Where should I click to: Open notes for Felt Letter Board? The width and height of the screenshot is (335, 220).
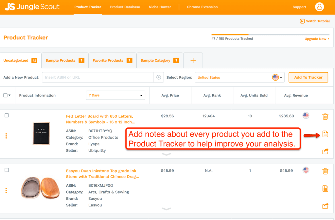(x=325, y=134)
